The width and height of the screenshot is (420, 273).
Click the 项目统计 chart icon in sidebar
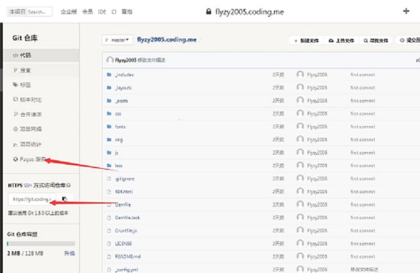16,145
